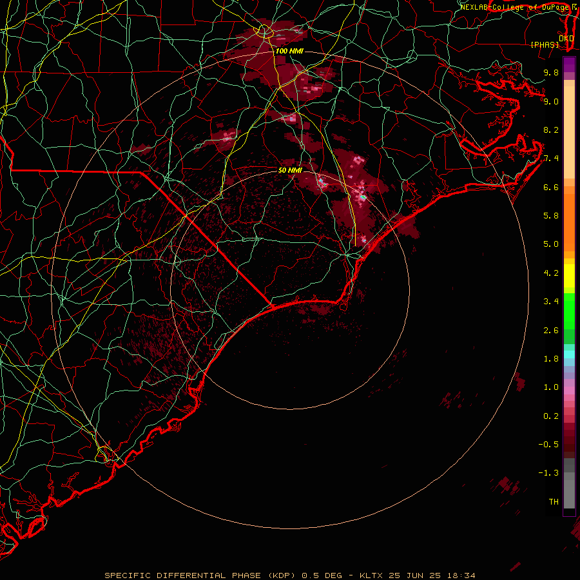Screen dimensions: 580x580
Task: Click the '50 NMI' range ring label
Action: (291, 170)
